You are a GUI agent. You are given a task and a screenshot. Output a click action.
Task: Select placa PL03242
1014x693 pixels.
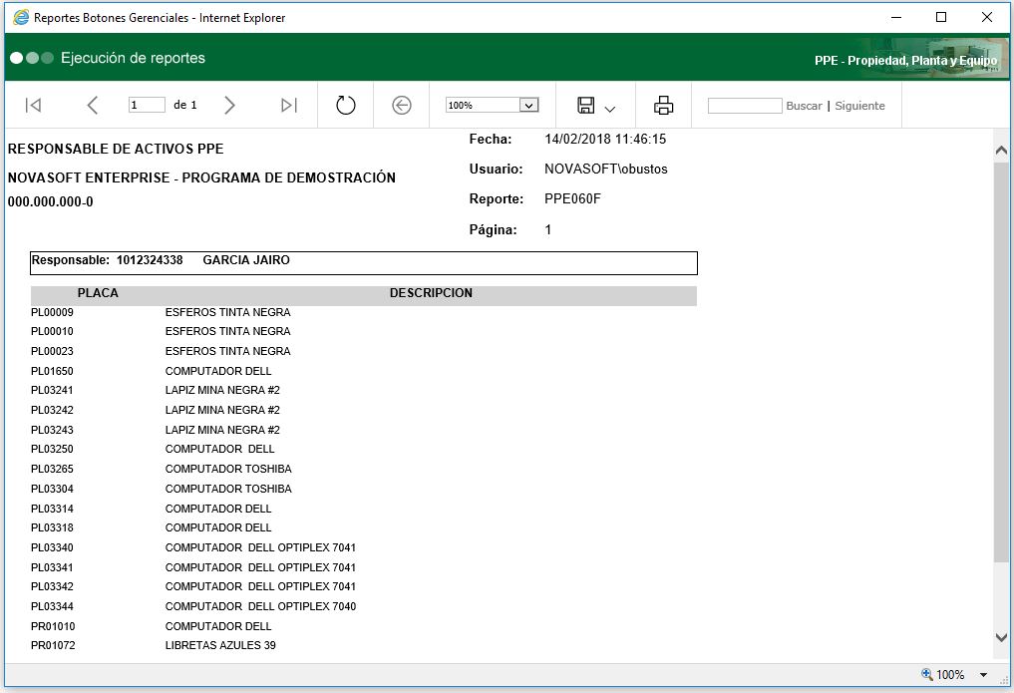[53, 410]
